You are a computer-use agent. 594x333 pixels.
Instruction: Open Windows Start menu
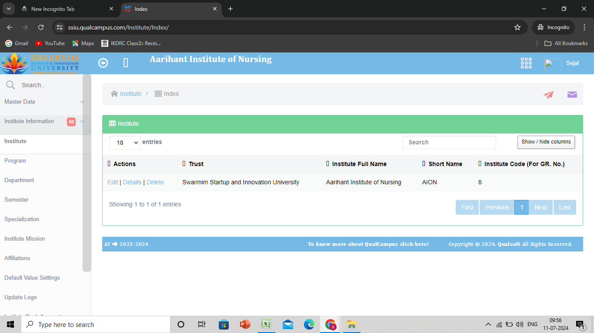[x=10, y=324]
